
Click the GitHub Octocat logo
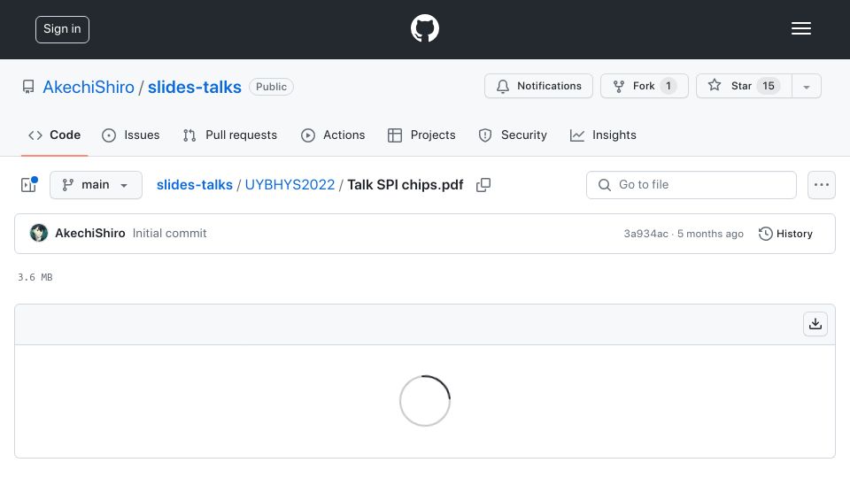424,28
